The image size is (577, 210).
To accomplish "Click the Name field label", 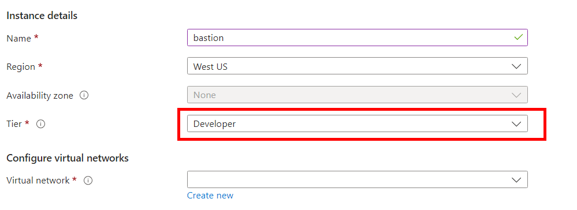I will pyautogui.click(x=18, y=38).
